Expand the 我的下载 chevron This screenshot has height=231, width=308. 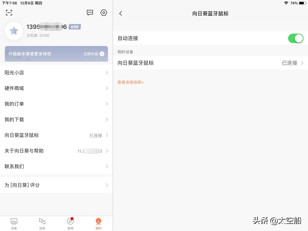click(x=107, y=120)
